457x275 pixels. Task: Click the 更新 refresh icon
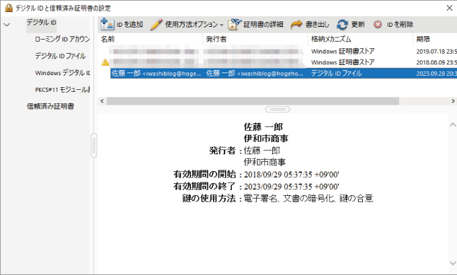point(342,25)
